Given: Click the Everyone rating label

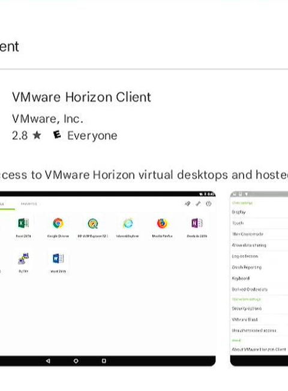Looking at the screenshot, I should (92, 136).
